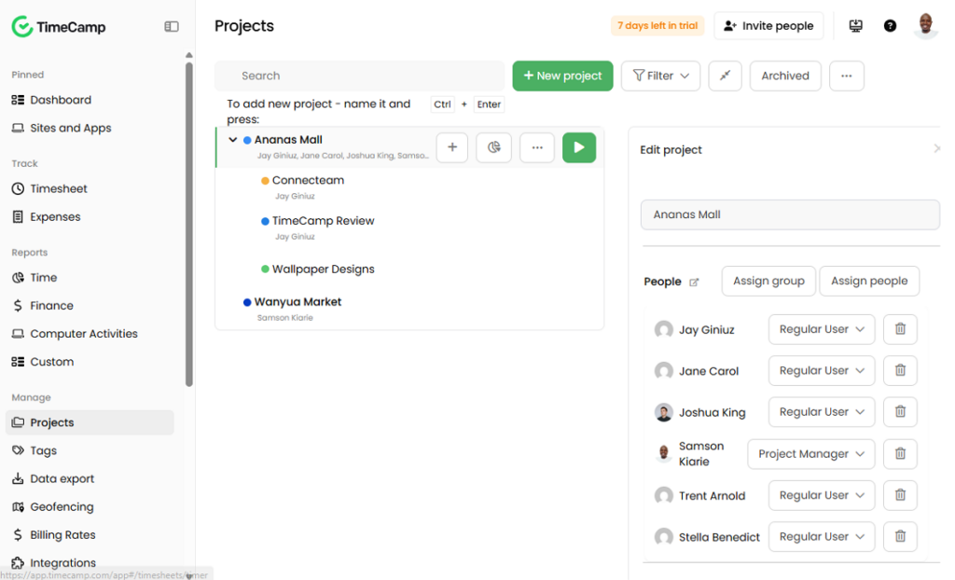Click Invite people button
Viewport: 955px width, 580px height.
click(768, 25)
